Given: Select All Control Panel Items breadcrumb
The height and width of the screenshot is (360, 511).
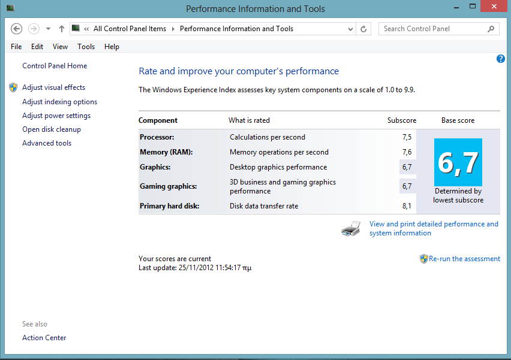Looking at the screenshot, I should 130,29.
